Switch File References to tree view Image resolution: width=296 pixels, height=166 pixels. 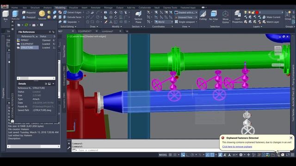[54, 32]
